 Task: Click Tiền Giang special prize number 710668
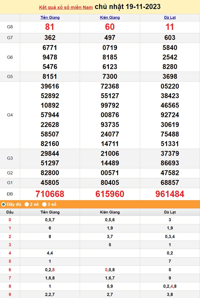tap(50, 194)
